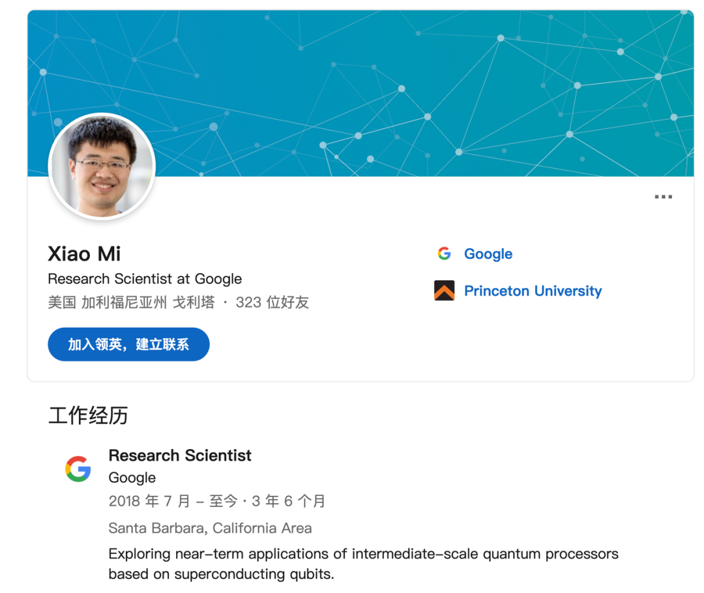Screen dimensions: 704x593
Task: Click the headline Research Scientist at Google
Action: pyautogui.click(x=145, y=279)
